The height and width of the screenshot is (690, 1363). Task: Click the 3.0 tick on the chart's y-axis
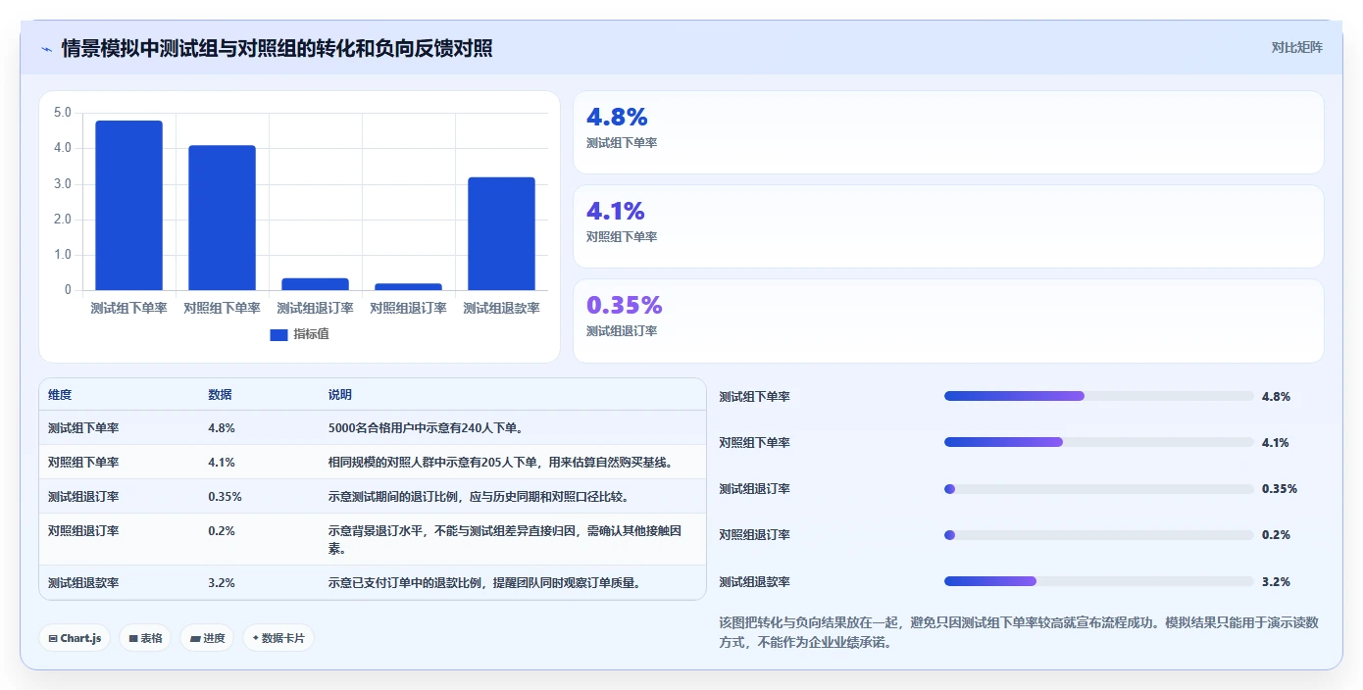[x=62, y=184]
